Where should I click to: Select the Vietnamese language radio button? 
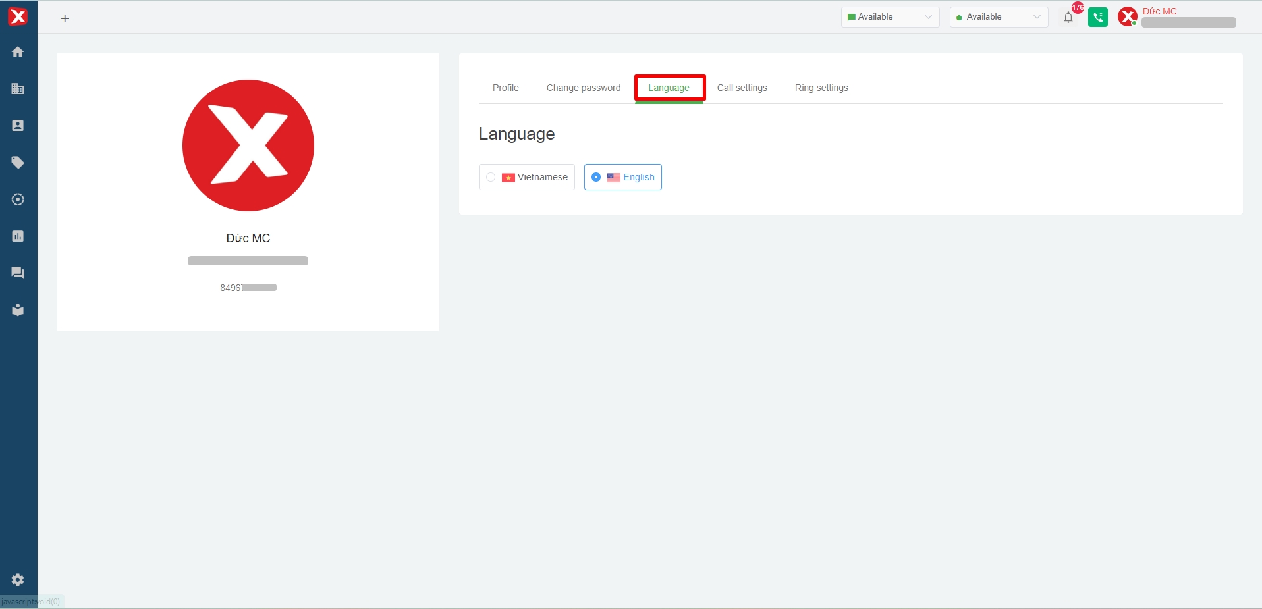tap(491, 177)
